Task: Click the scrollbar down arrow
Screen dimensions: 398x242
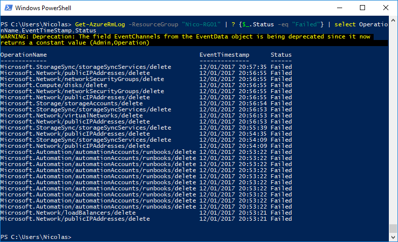Action: [393, 237]
